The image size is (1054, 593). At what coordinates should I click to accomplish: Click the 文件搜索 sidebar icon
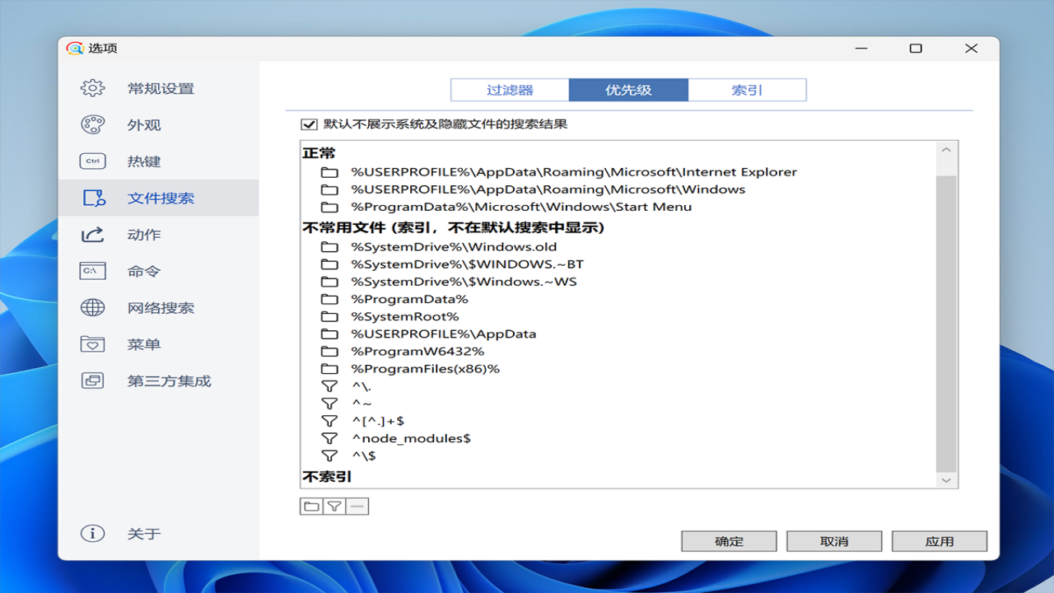92,198
